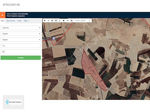Click the print map icon
The height and width of the screenshot is (112, 150).
coord(72,20)
